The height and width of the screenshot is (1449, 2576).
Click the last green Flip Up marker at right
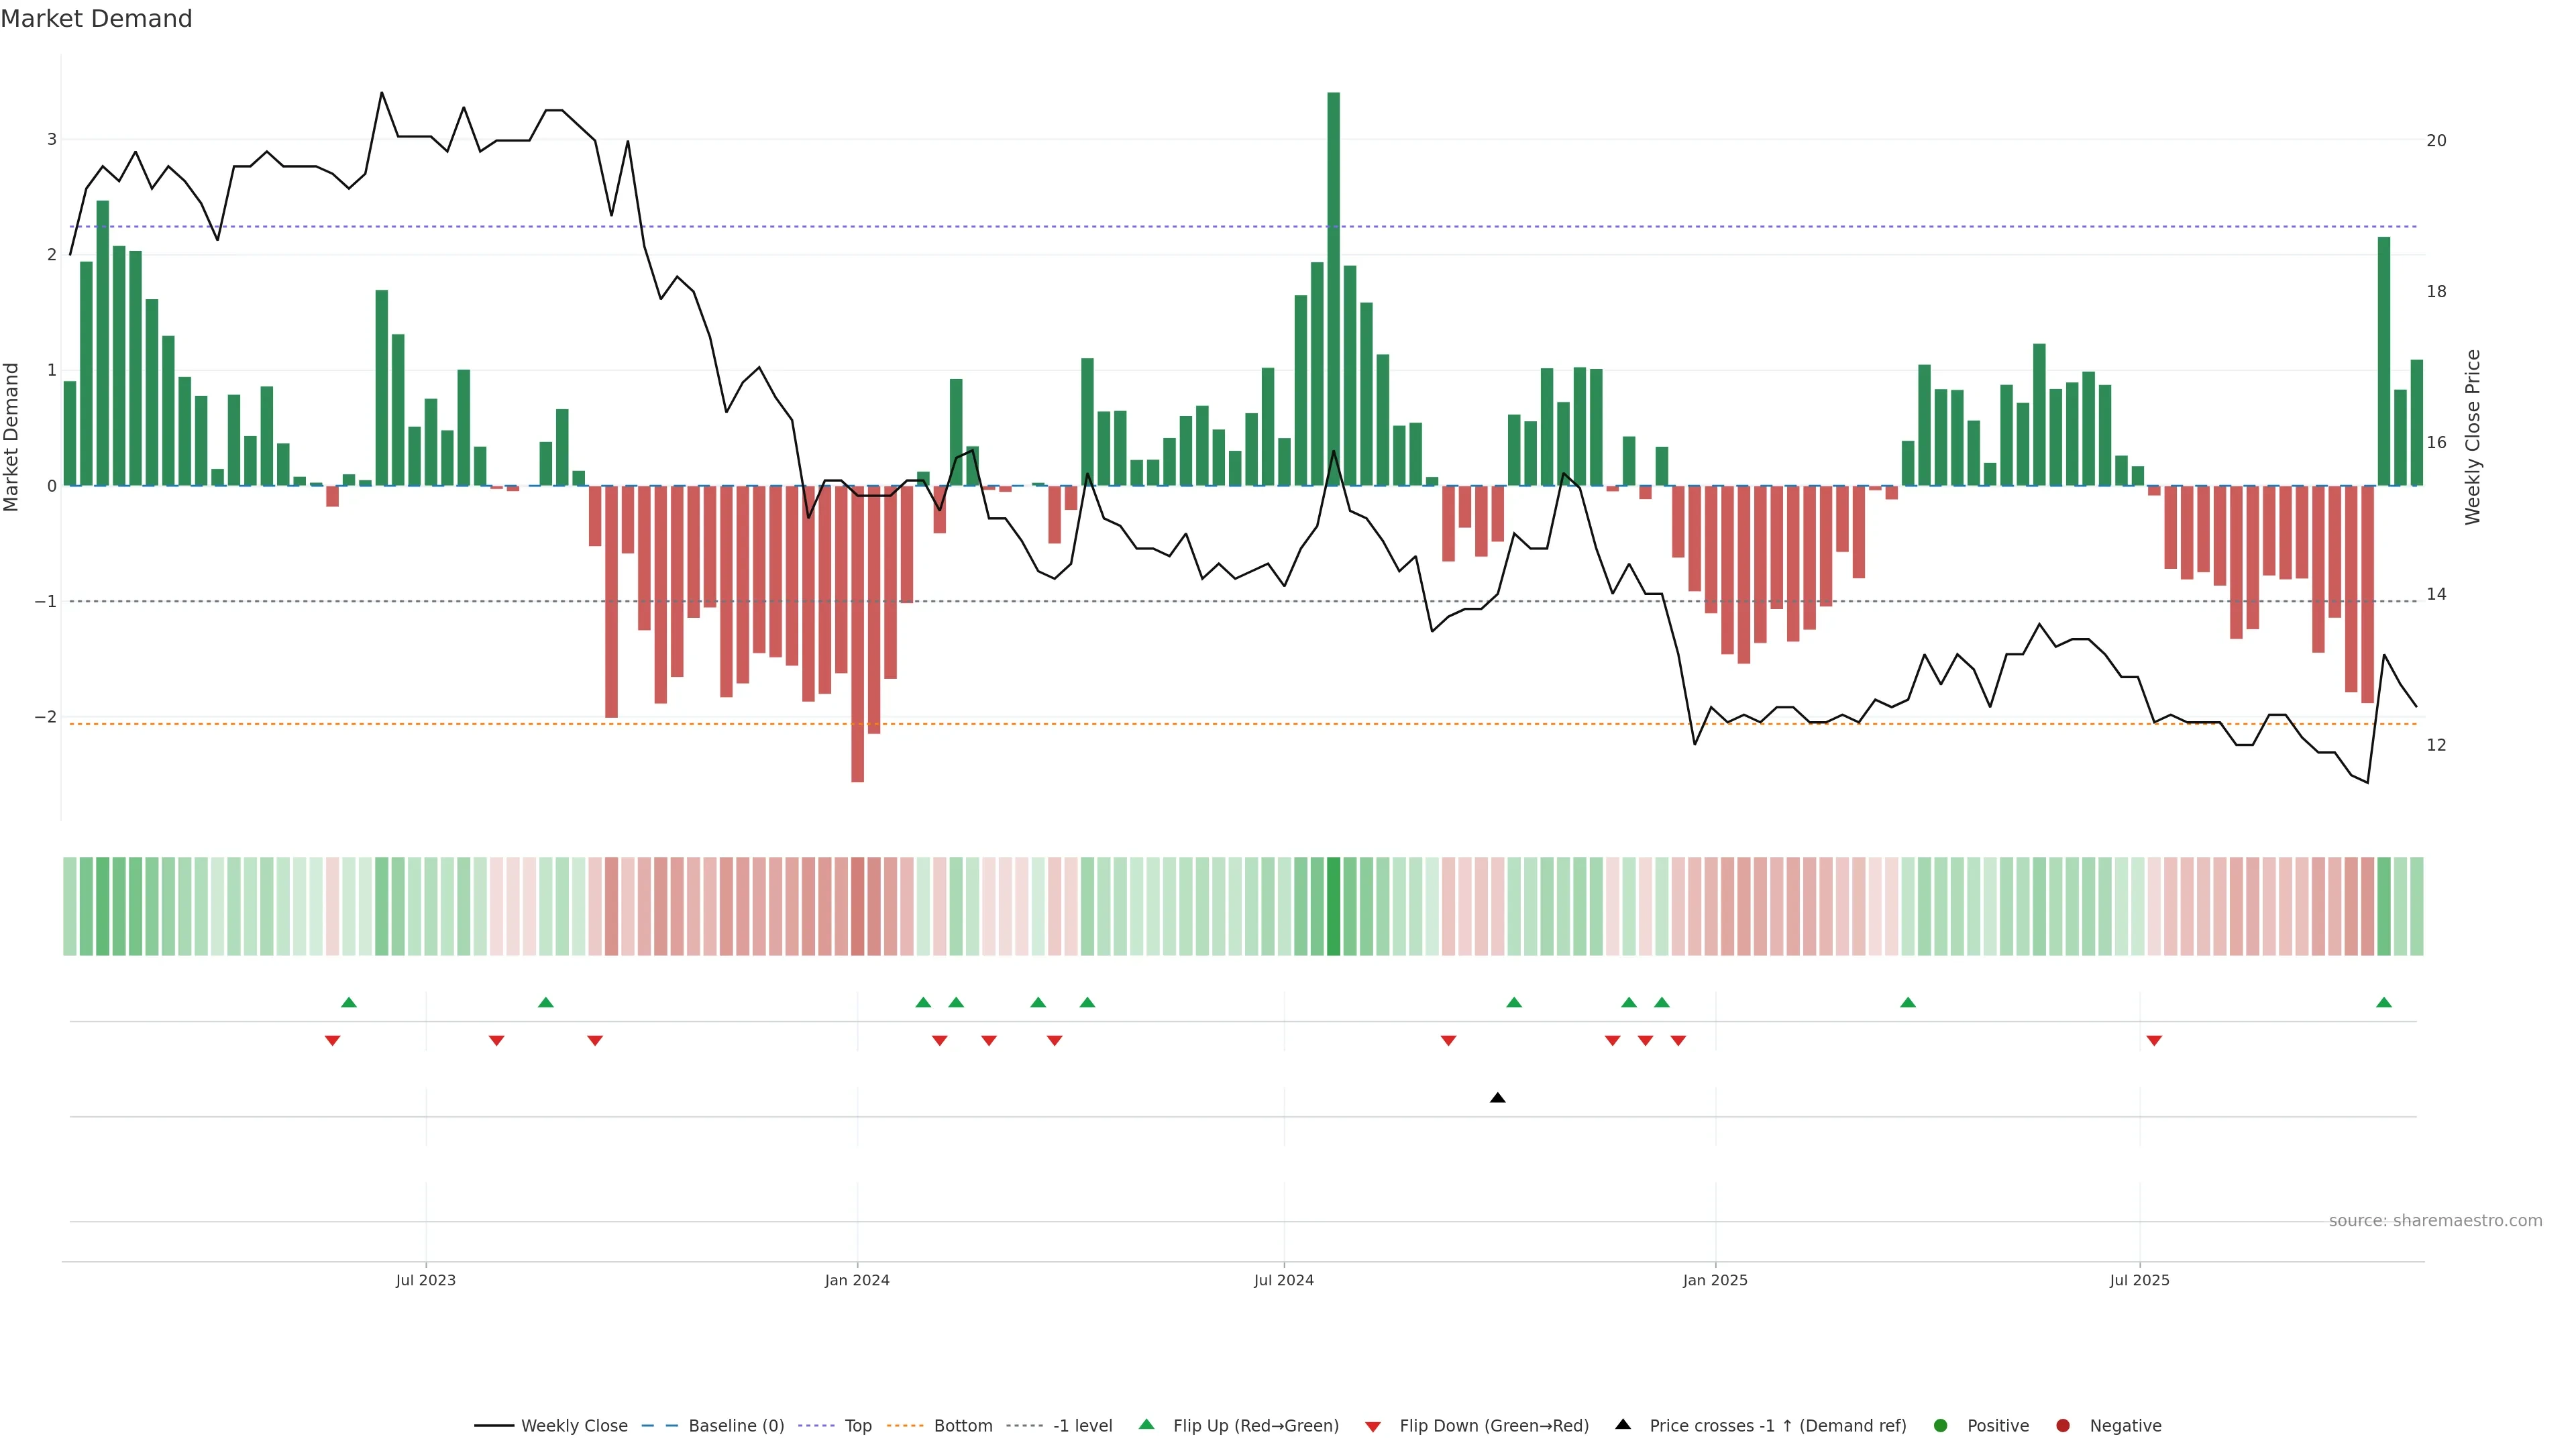tap(2384, 1002)
